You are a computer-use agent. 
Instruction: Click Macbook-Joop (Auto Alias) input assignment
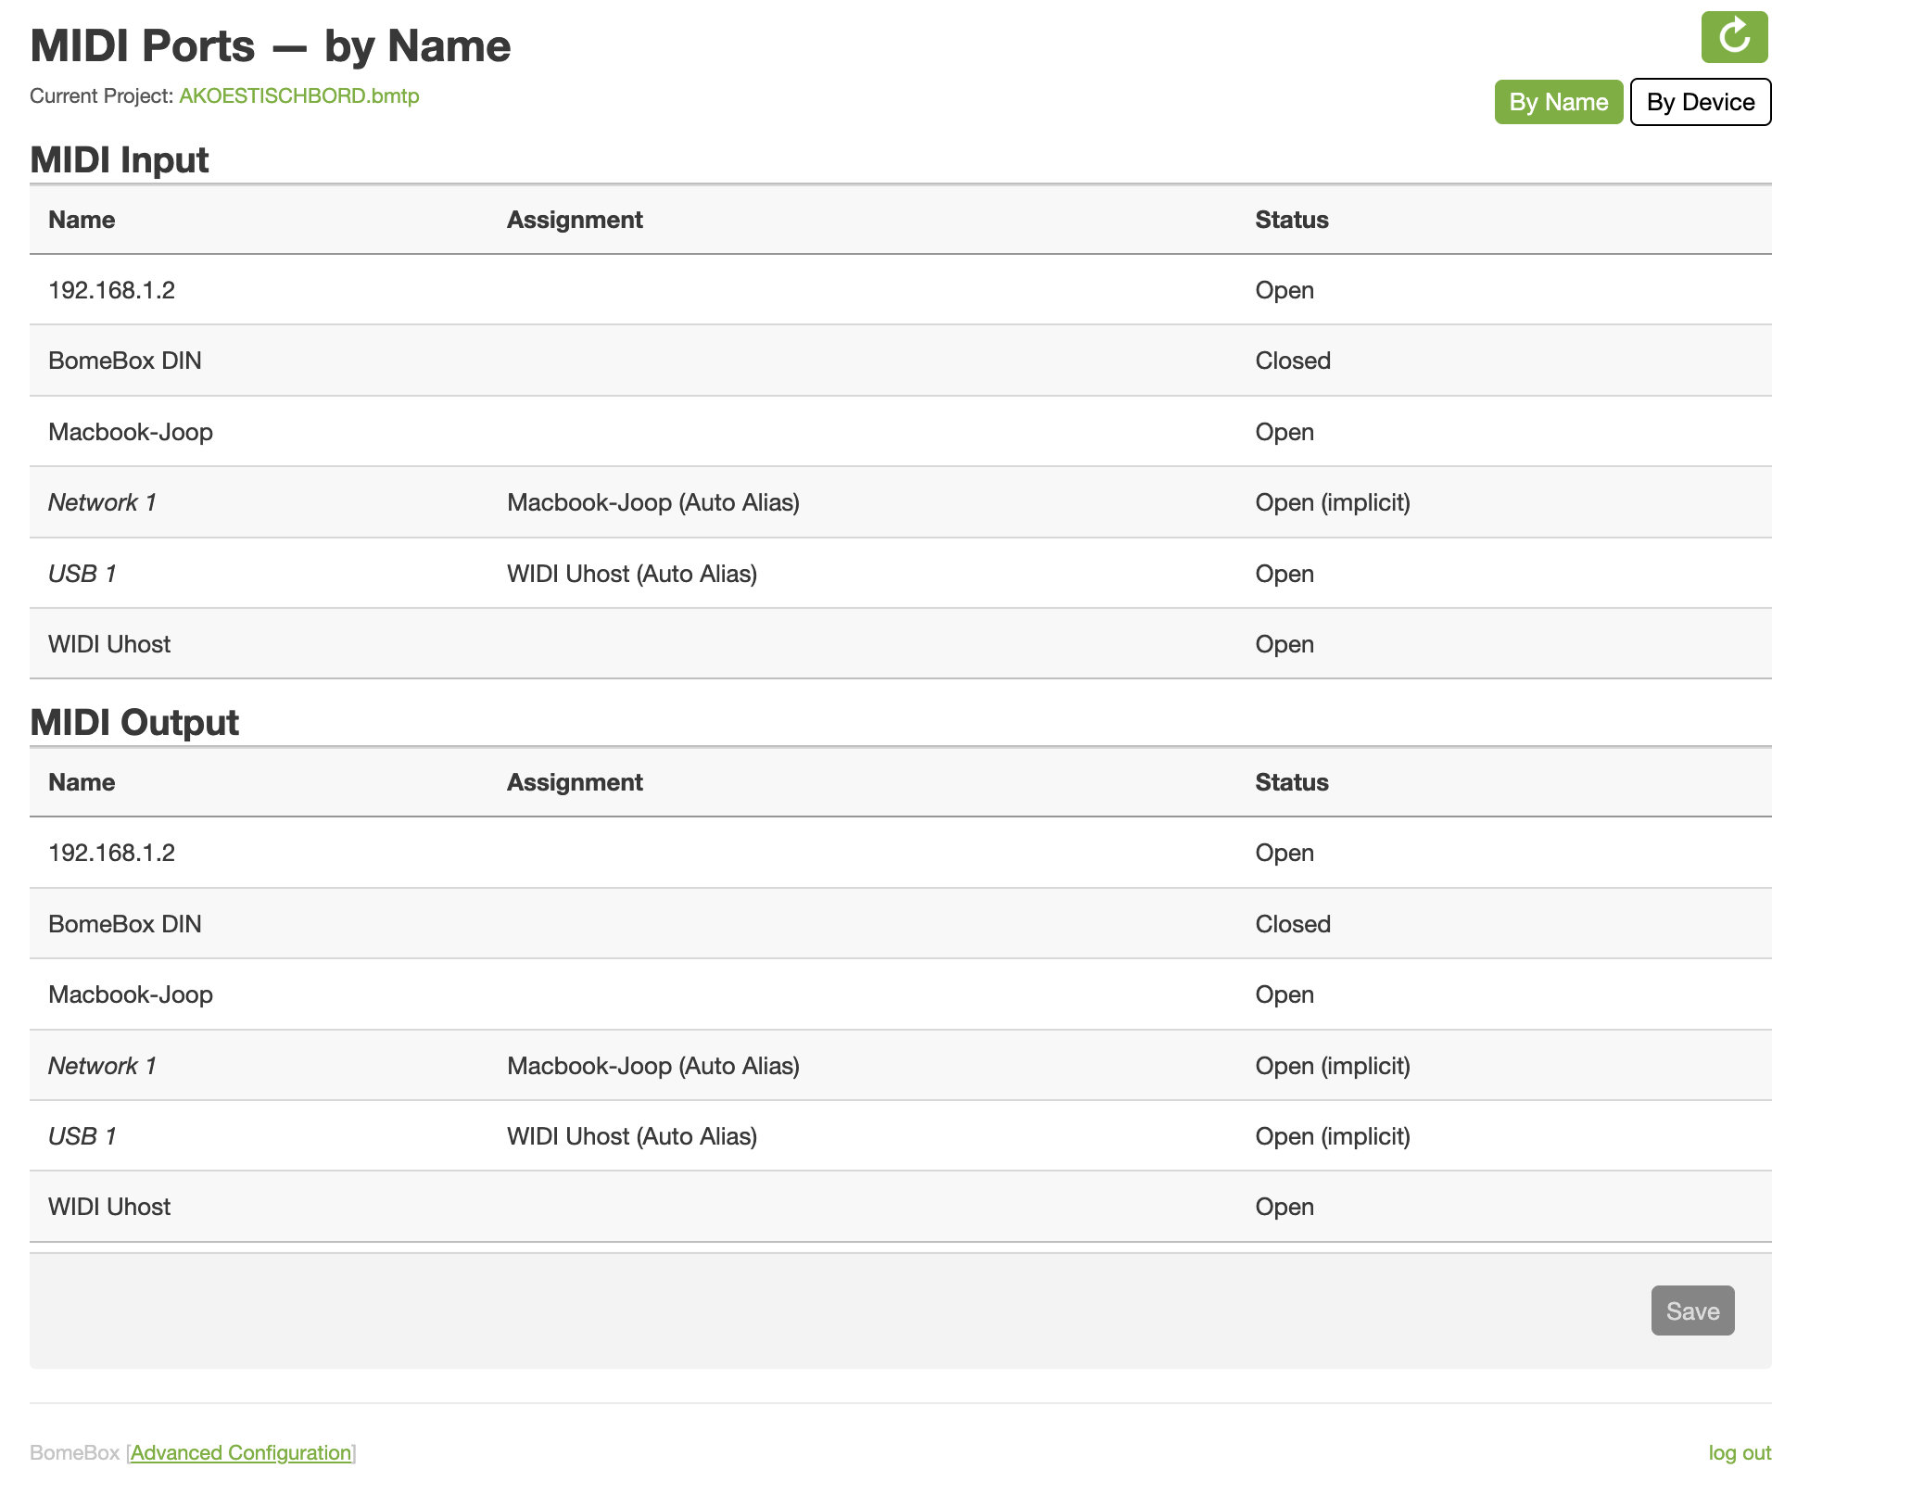click(652, 502)
